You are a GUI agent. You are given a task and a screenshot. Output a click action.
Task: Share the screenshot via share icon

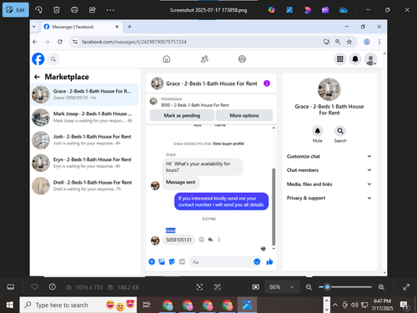[x=92, y=10]
